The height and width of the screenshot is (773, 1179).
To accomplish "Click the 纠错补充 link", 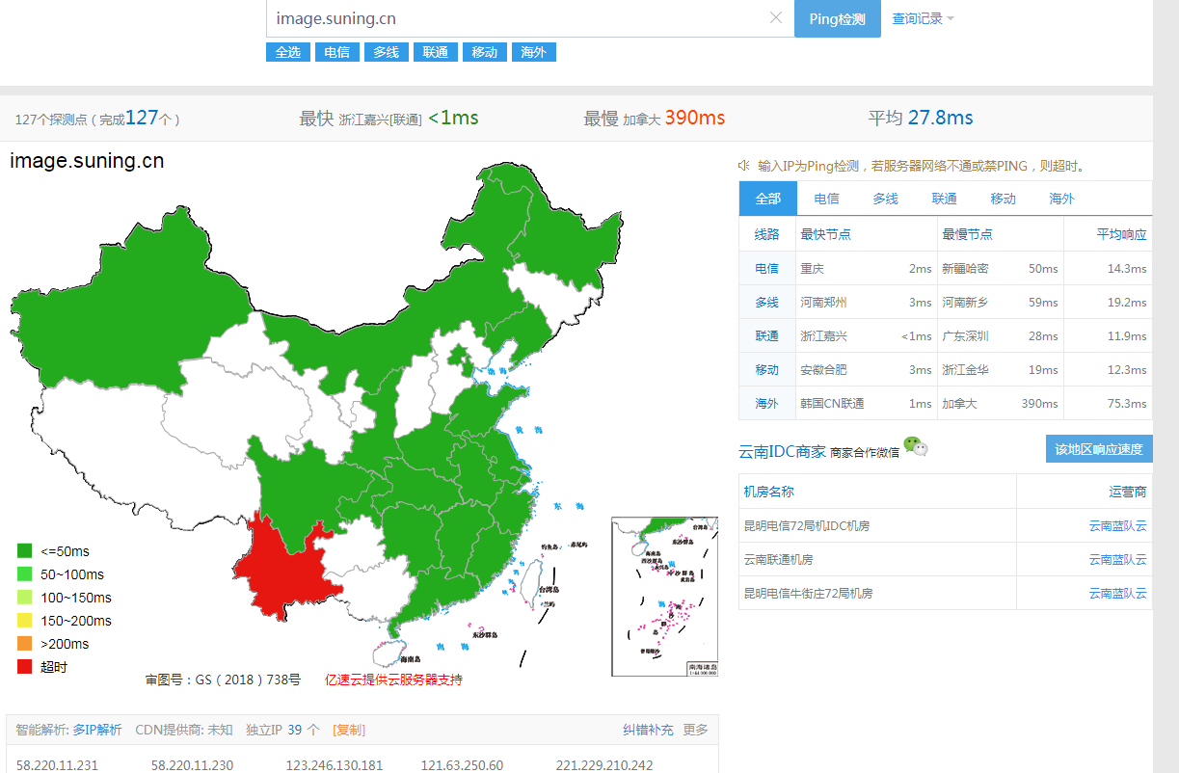I will coord(648,730).
